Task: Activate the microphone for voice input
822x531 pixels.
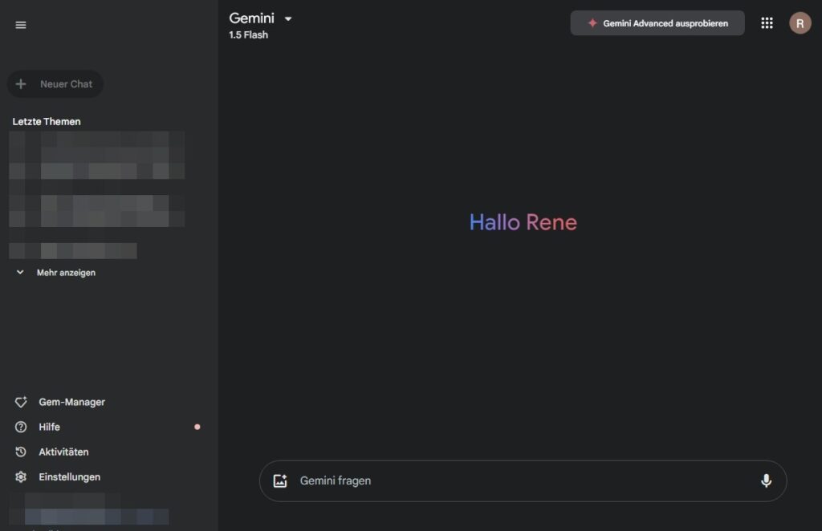Action: [766, 480]
